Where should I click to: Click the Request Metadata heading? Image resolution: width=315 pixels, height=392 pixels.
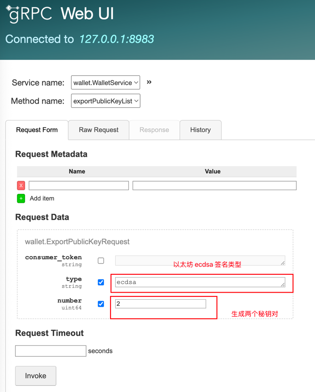click(x=51, y=154)
